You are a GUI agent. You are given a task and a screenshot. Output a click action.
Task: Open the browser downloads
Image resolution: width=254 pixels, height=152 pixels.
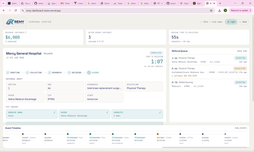pyautogui.click(x=219, y=10)
